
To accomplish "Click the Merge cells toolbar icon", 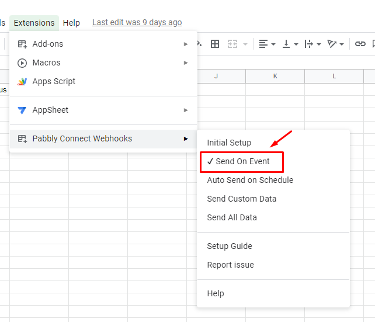I will (232, 44).
